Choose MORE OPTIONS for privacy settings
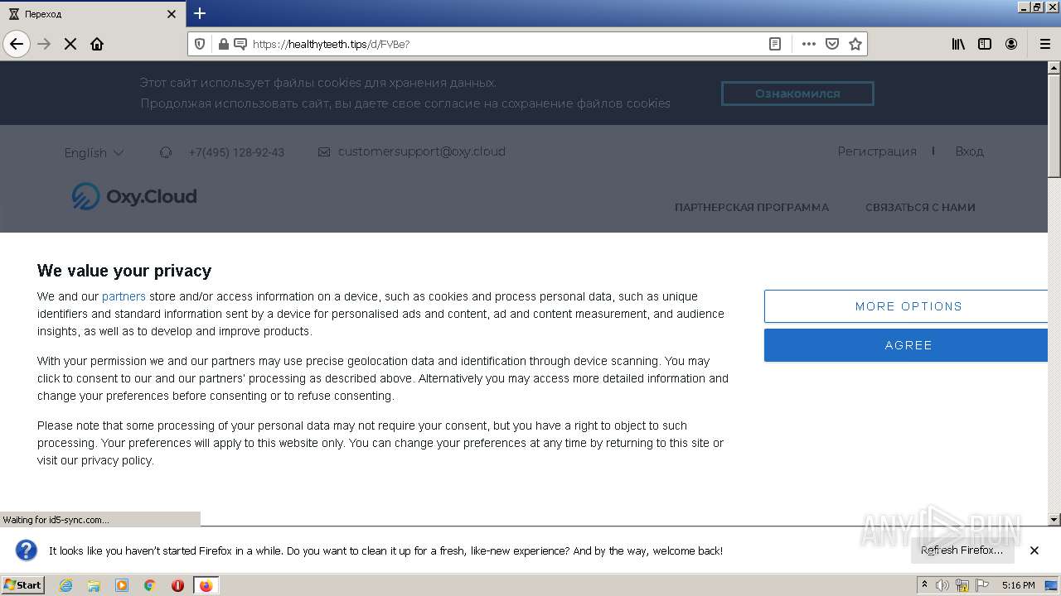This screenshot has height=596, width=1061. pos(907,306)
